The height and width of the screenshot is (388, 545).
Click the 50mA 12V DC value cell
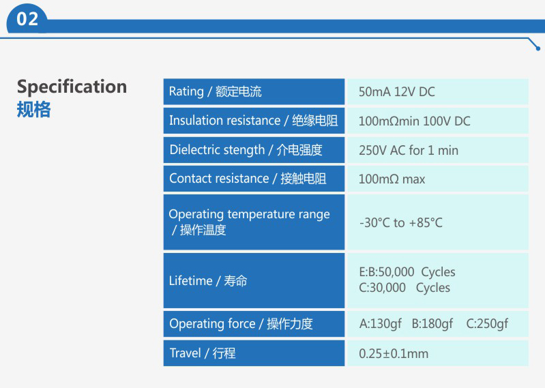[x=438, y=91]
